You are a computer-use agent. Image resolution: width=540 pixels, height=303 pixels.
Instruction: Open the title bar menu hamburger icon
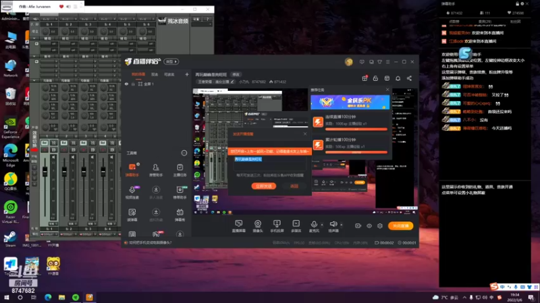387,62
